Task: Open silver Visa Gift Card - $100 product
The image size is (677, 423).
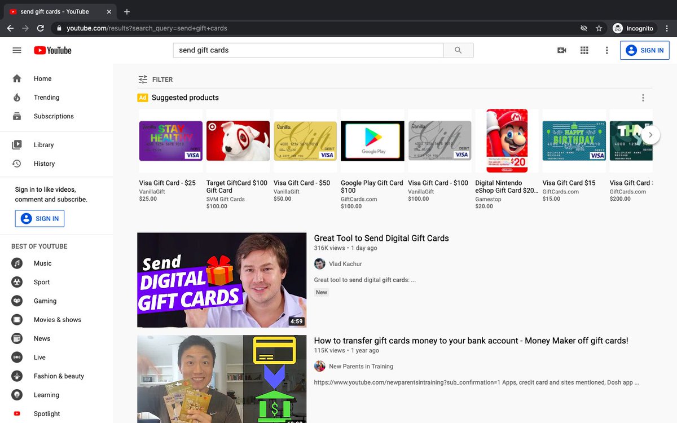Action: click(x=440, y=141)
